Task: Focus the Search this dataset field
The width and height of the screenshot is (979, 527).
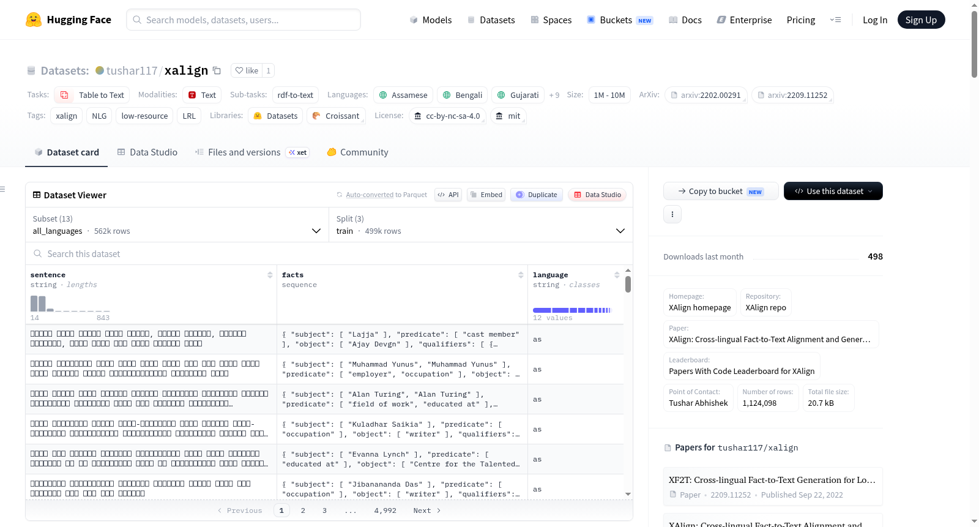Action: click(329, 254)
